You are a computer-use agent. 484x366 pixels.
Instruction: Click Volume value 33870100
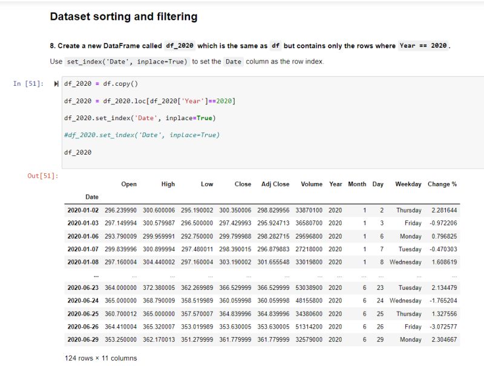pos(309,210)
